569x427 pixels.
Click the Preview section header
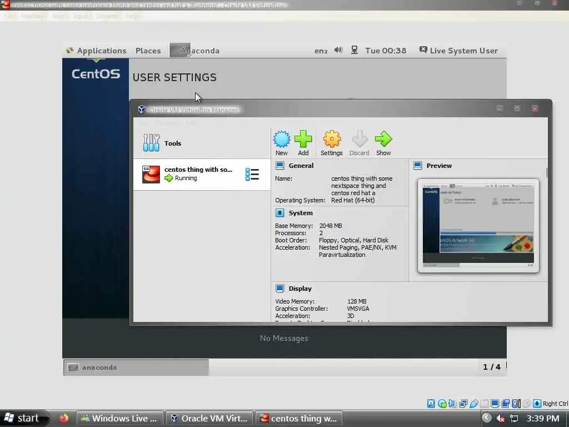click(439, 166)
